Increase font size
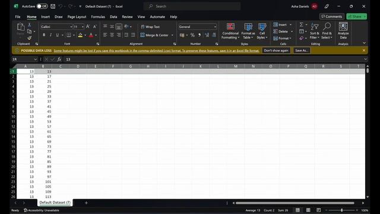This screenshot has height=214, width=380. pyautogui.click(x=88, y=26)
